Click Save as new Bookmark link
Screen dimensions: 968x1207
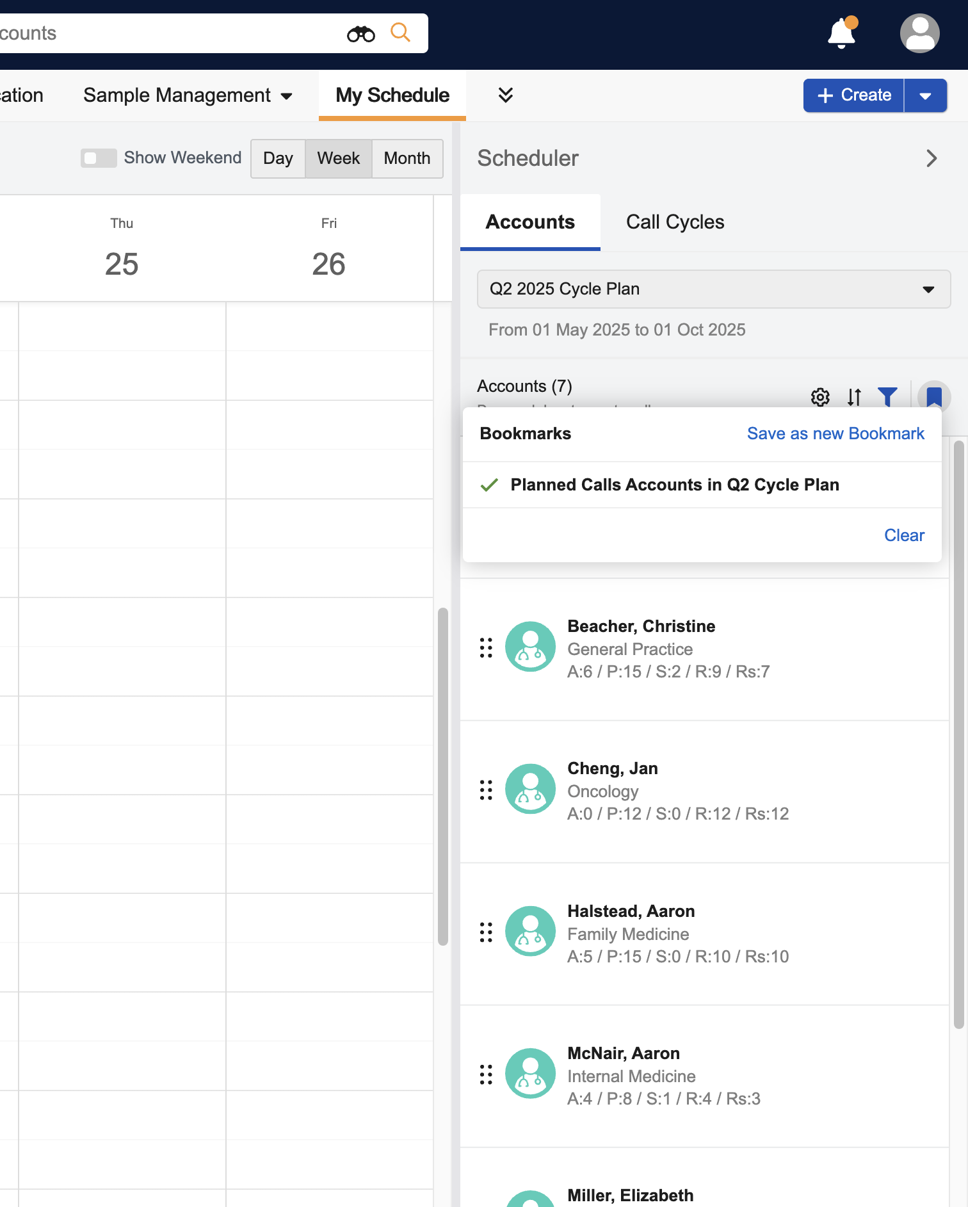click(835, 433)
